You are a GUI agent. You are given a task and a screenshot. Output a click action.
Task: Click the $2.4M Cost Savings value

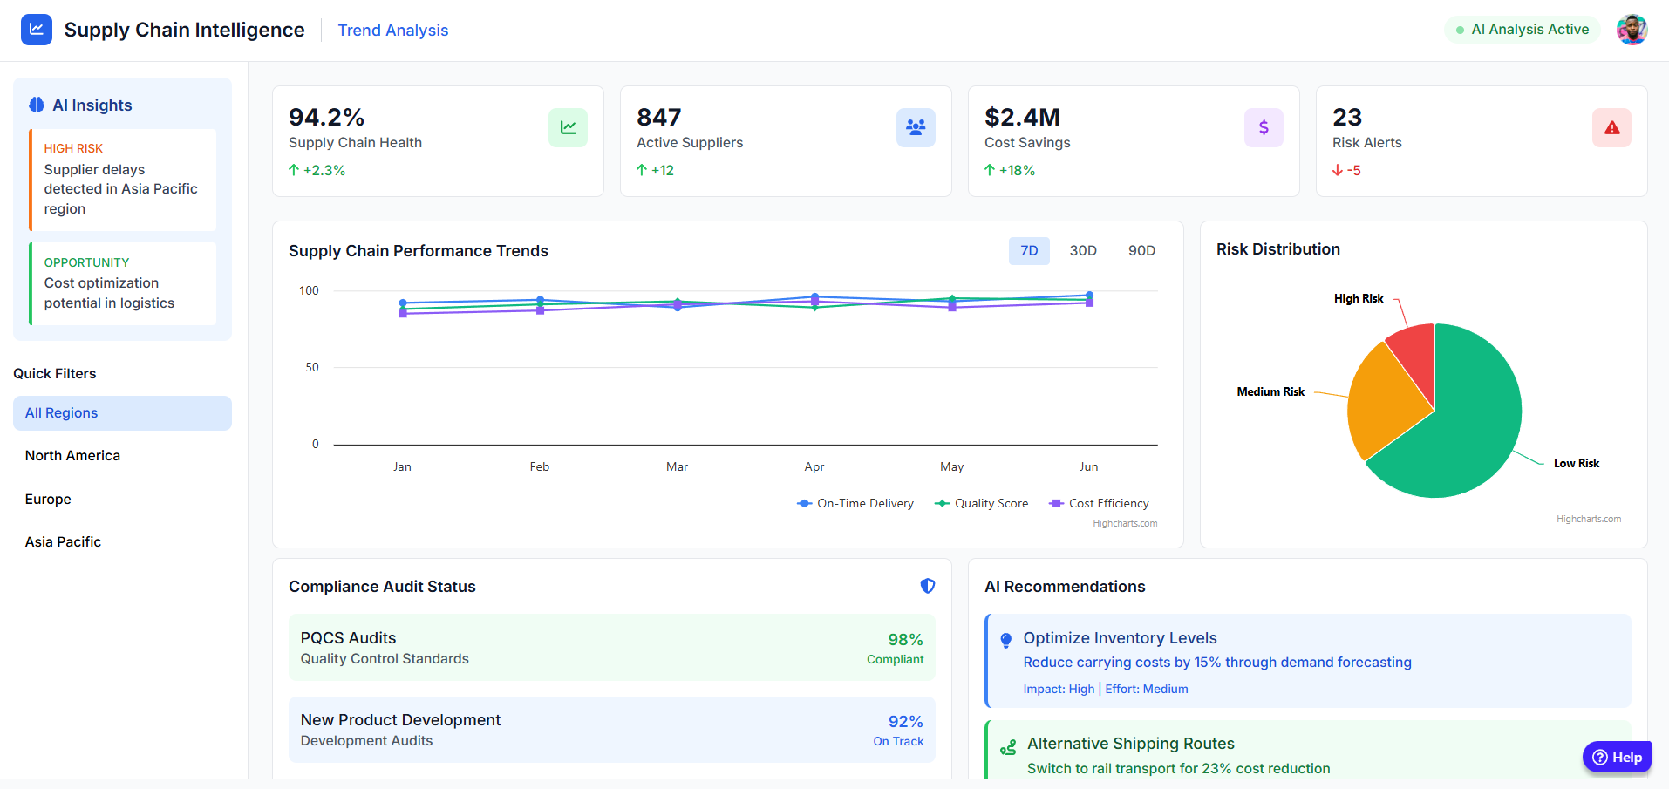click(x=1022, y=117)
